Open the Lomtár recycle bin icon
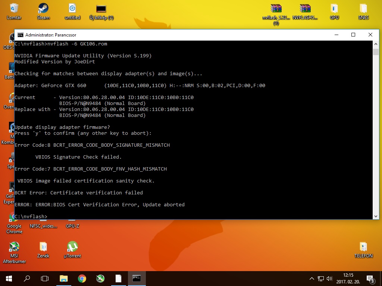 (x=14, y=11)
